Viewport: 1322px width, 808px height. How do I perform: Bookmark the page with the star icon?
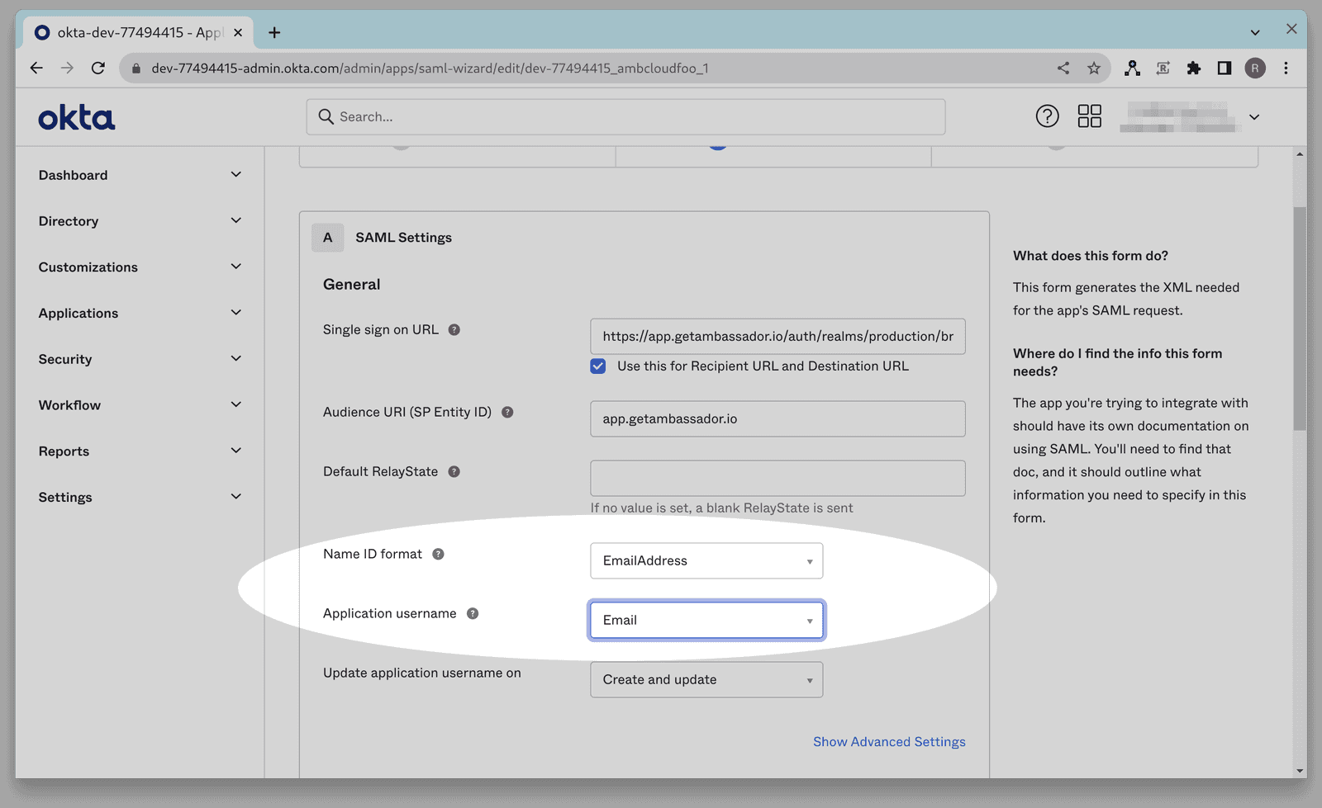click(x=1094, y=68)
